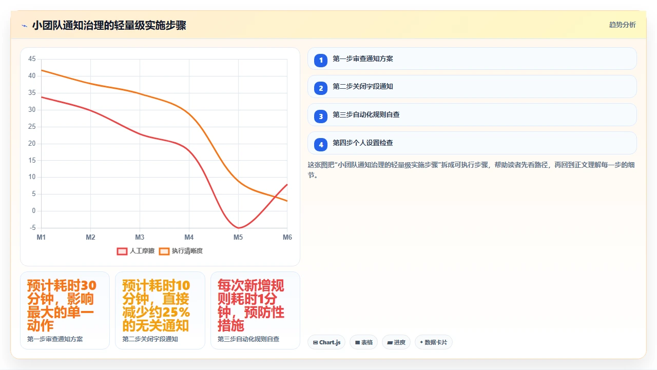Click the page title 小团队通知治理的轻量级实施步骤
Screen dimensions: 657x370
(109, 25)
